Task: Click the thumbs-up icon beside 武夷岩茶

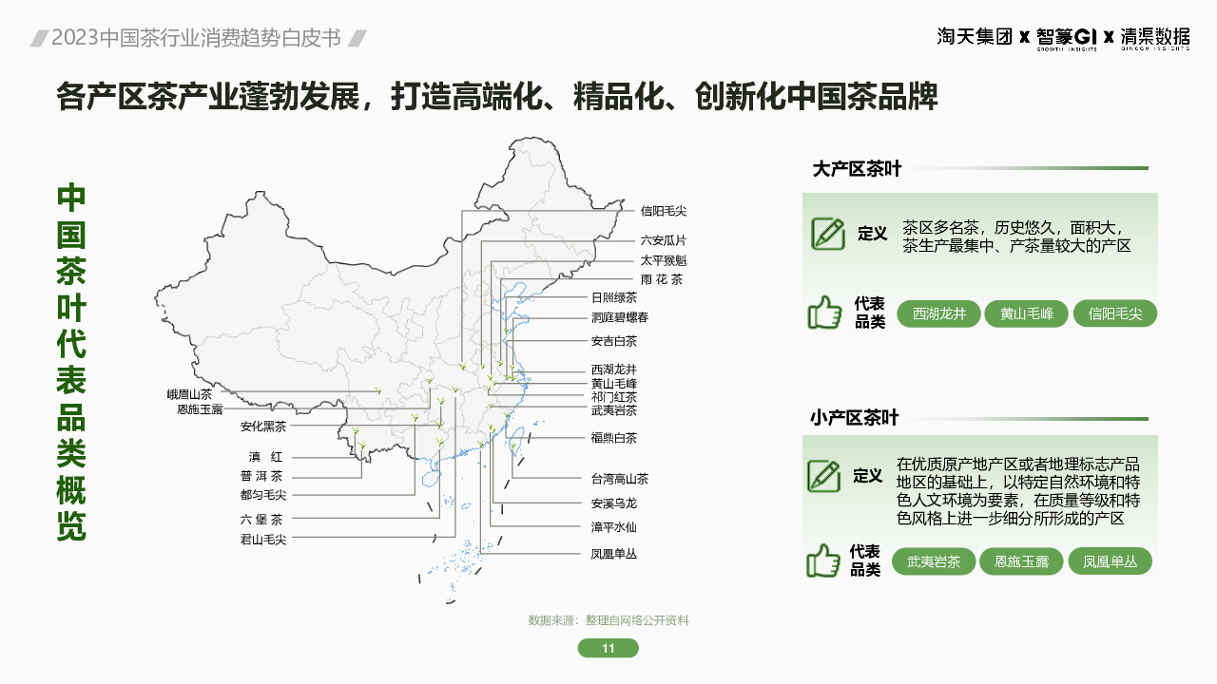Action: point(823,560)
